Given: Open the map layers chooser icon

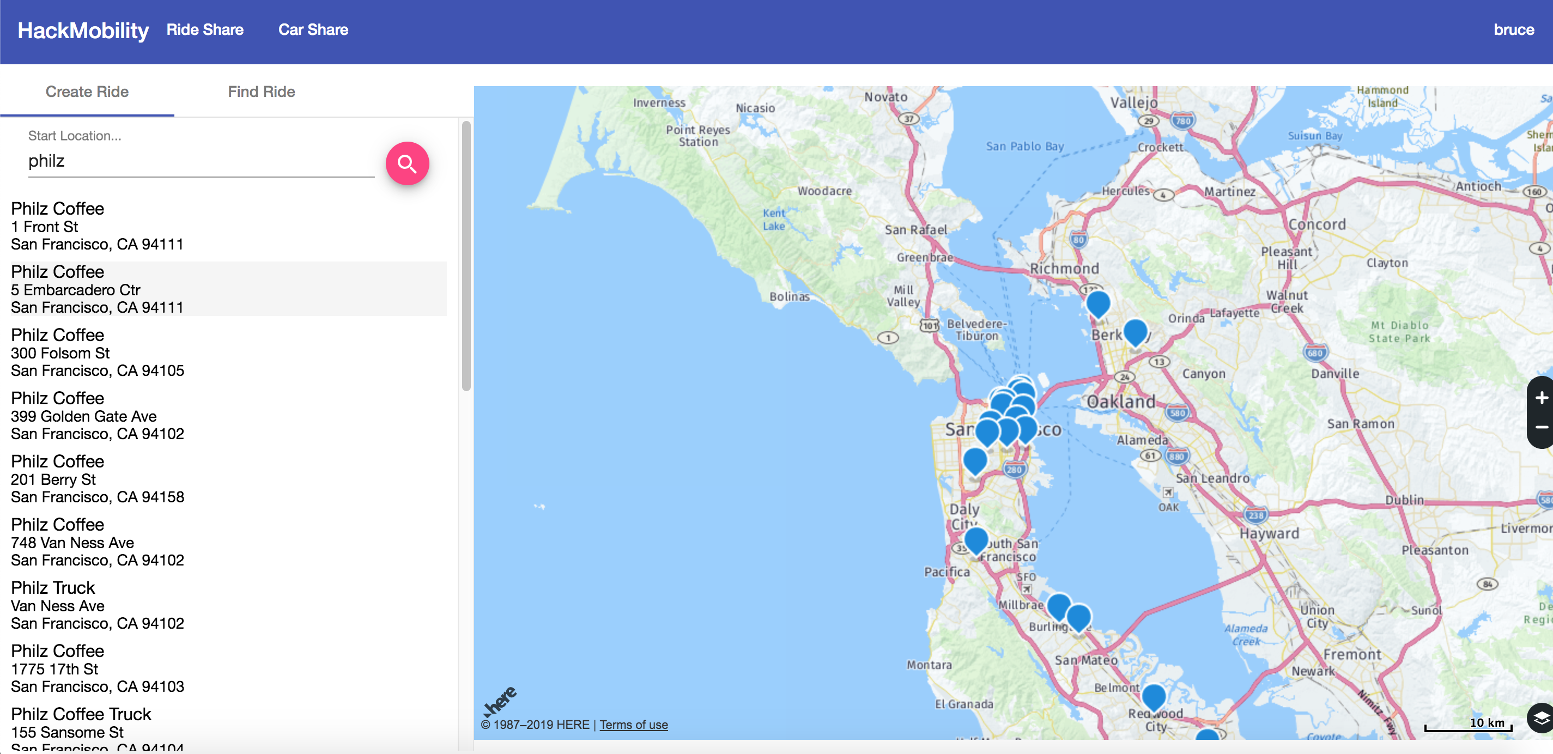Looking at the screenshot, I should 1540,718.
